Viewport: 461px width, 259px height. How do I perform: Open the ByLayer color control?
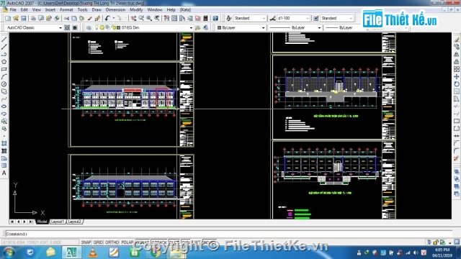[x=241, y=27]
